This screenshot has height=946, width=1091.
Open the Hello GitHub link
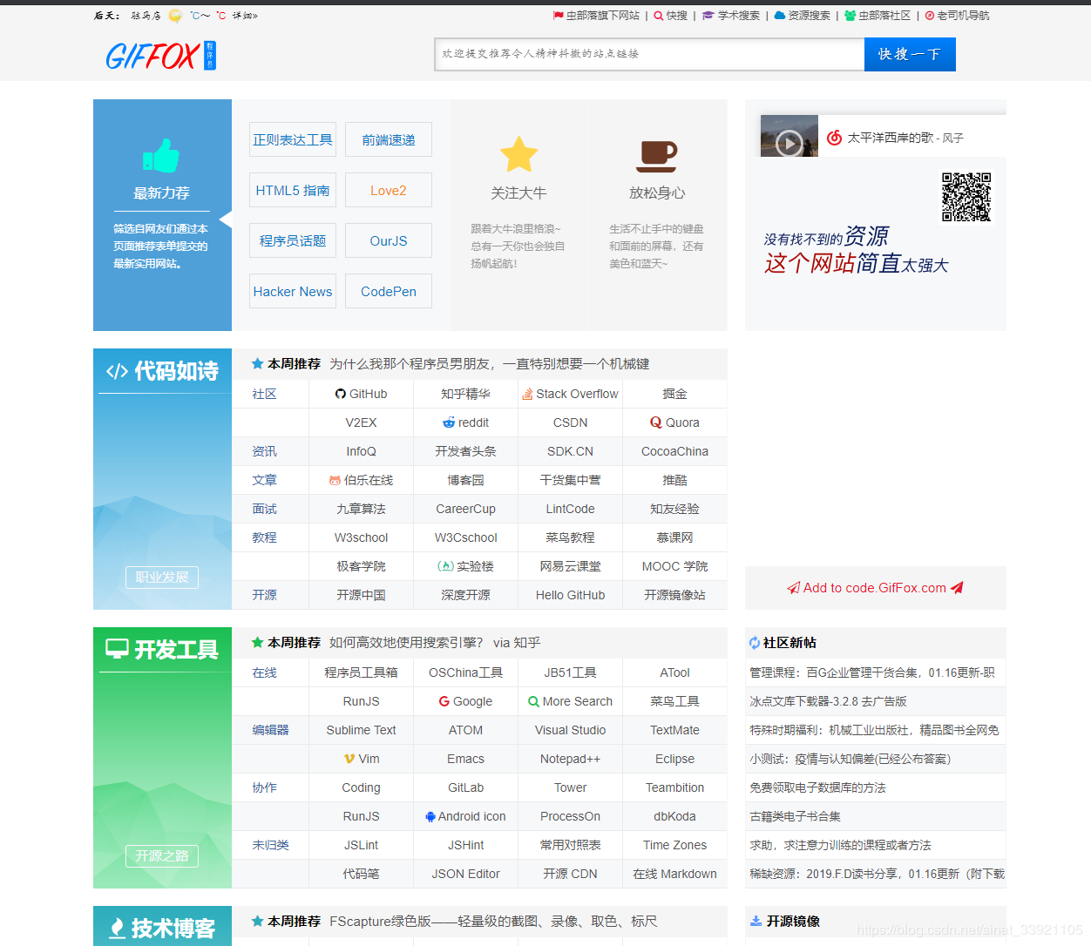(x=570, y=595)
